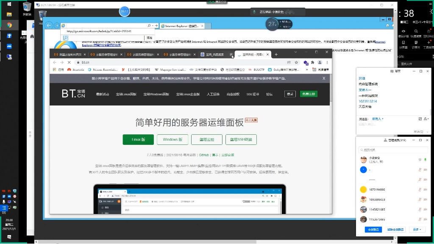Open the Acunetix bookmark

coord(75,70)
